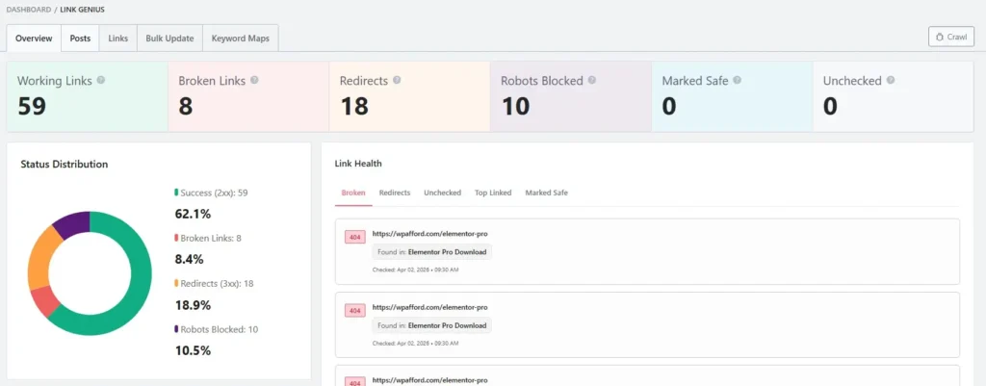
Task: Click the help icon beside Unchecked
Action: pyautogui.click(x=891, y=81)
